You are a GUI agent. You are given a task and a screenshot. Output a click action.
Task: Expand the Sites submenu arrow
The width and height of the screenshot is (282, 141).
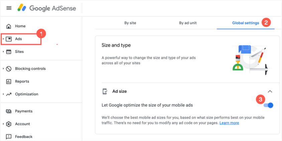pos(3,52)
